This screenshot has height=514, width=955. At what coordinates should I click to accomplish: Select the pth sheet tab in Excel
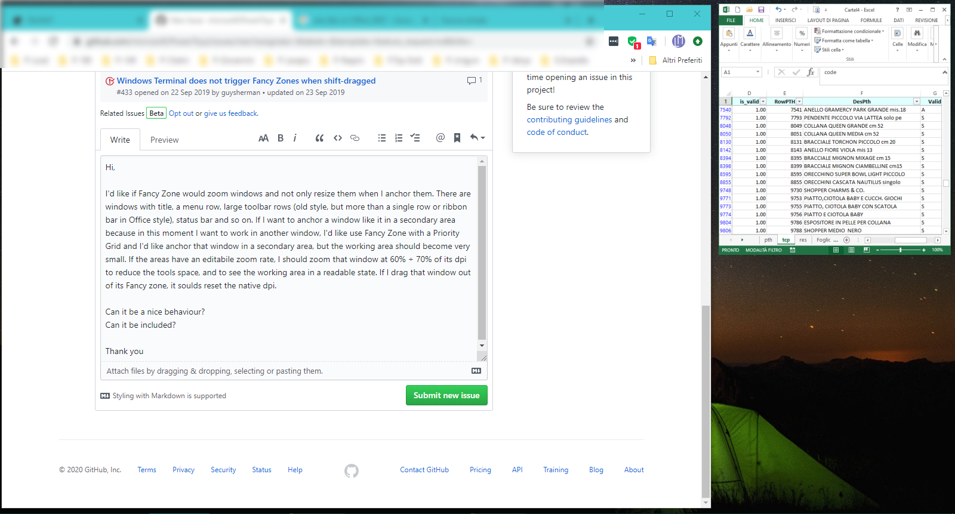[768, 240]
